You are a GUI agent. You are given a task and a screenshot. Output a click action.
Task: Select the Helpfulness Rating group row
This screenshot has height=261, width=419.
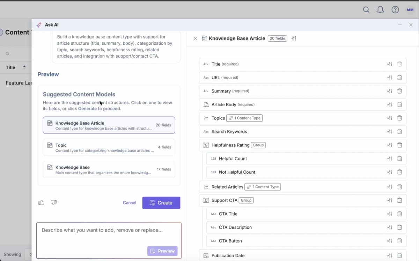(x=303, y=145)
